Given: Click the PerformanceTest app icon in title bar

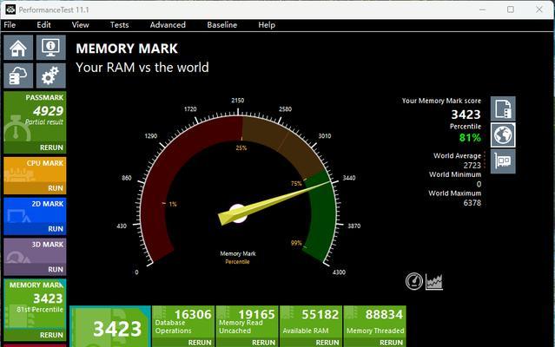Looking at the screenshot, I should 10,10.
